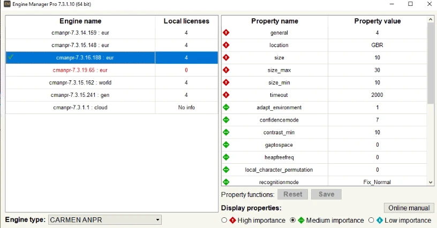This screenshot has height=228, width=437.
Task: Click the Reset button
Action: click(292, 194)
